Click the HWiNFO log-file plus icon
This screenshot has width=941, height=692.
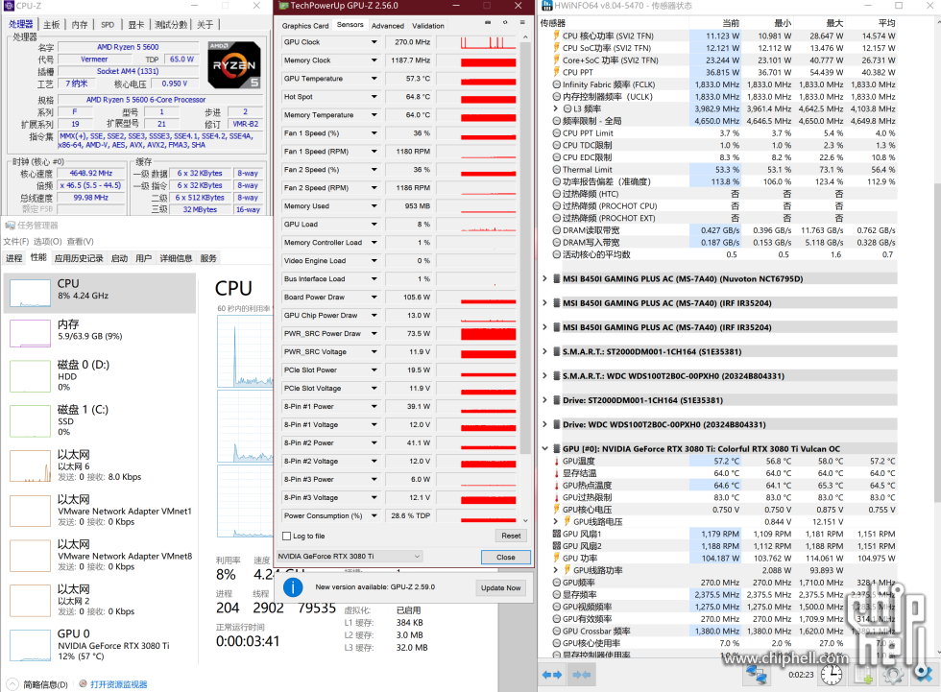[x=863, y=676]
